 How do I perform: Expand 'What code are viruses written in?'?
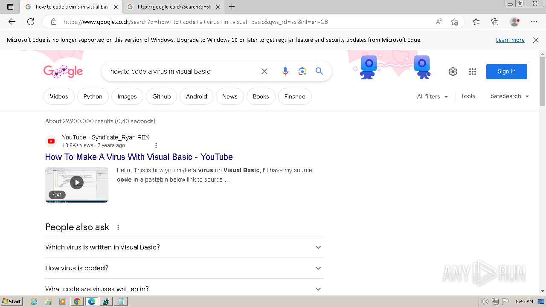point(184,289)
